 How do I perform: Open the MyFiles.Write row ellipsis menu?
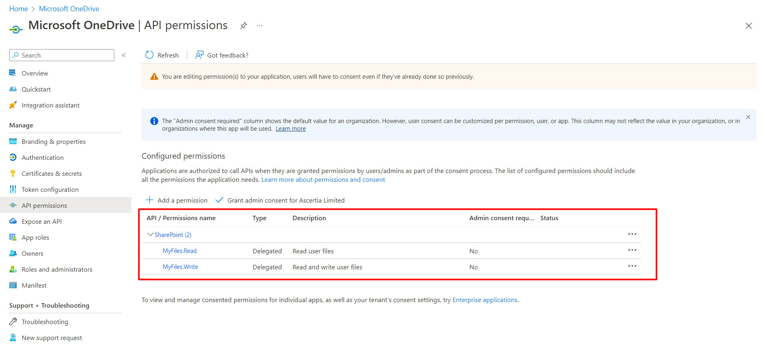pyautogui.click(x=632, y=266)
